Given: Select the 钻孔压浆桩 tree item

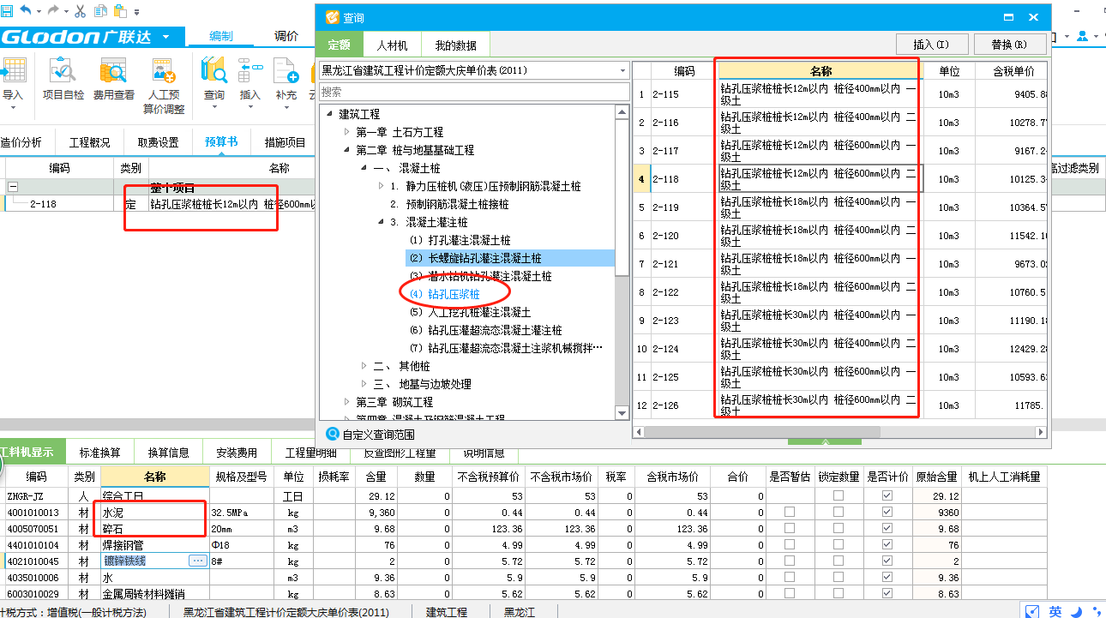Looking at the screenshot, I should pos(446,294).
